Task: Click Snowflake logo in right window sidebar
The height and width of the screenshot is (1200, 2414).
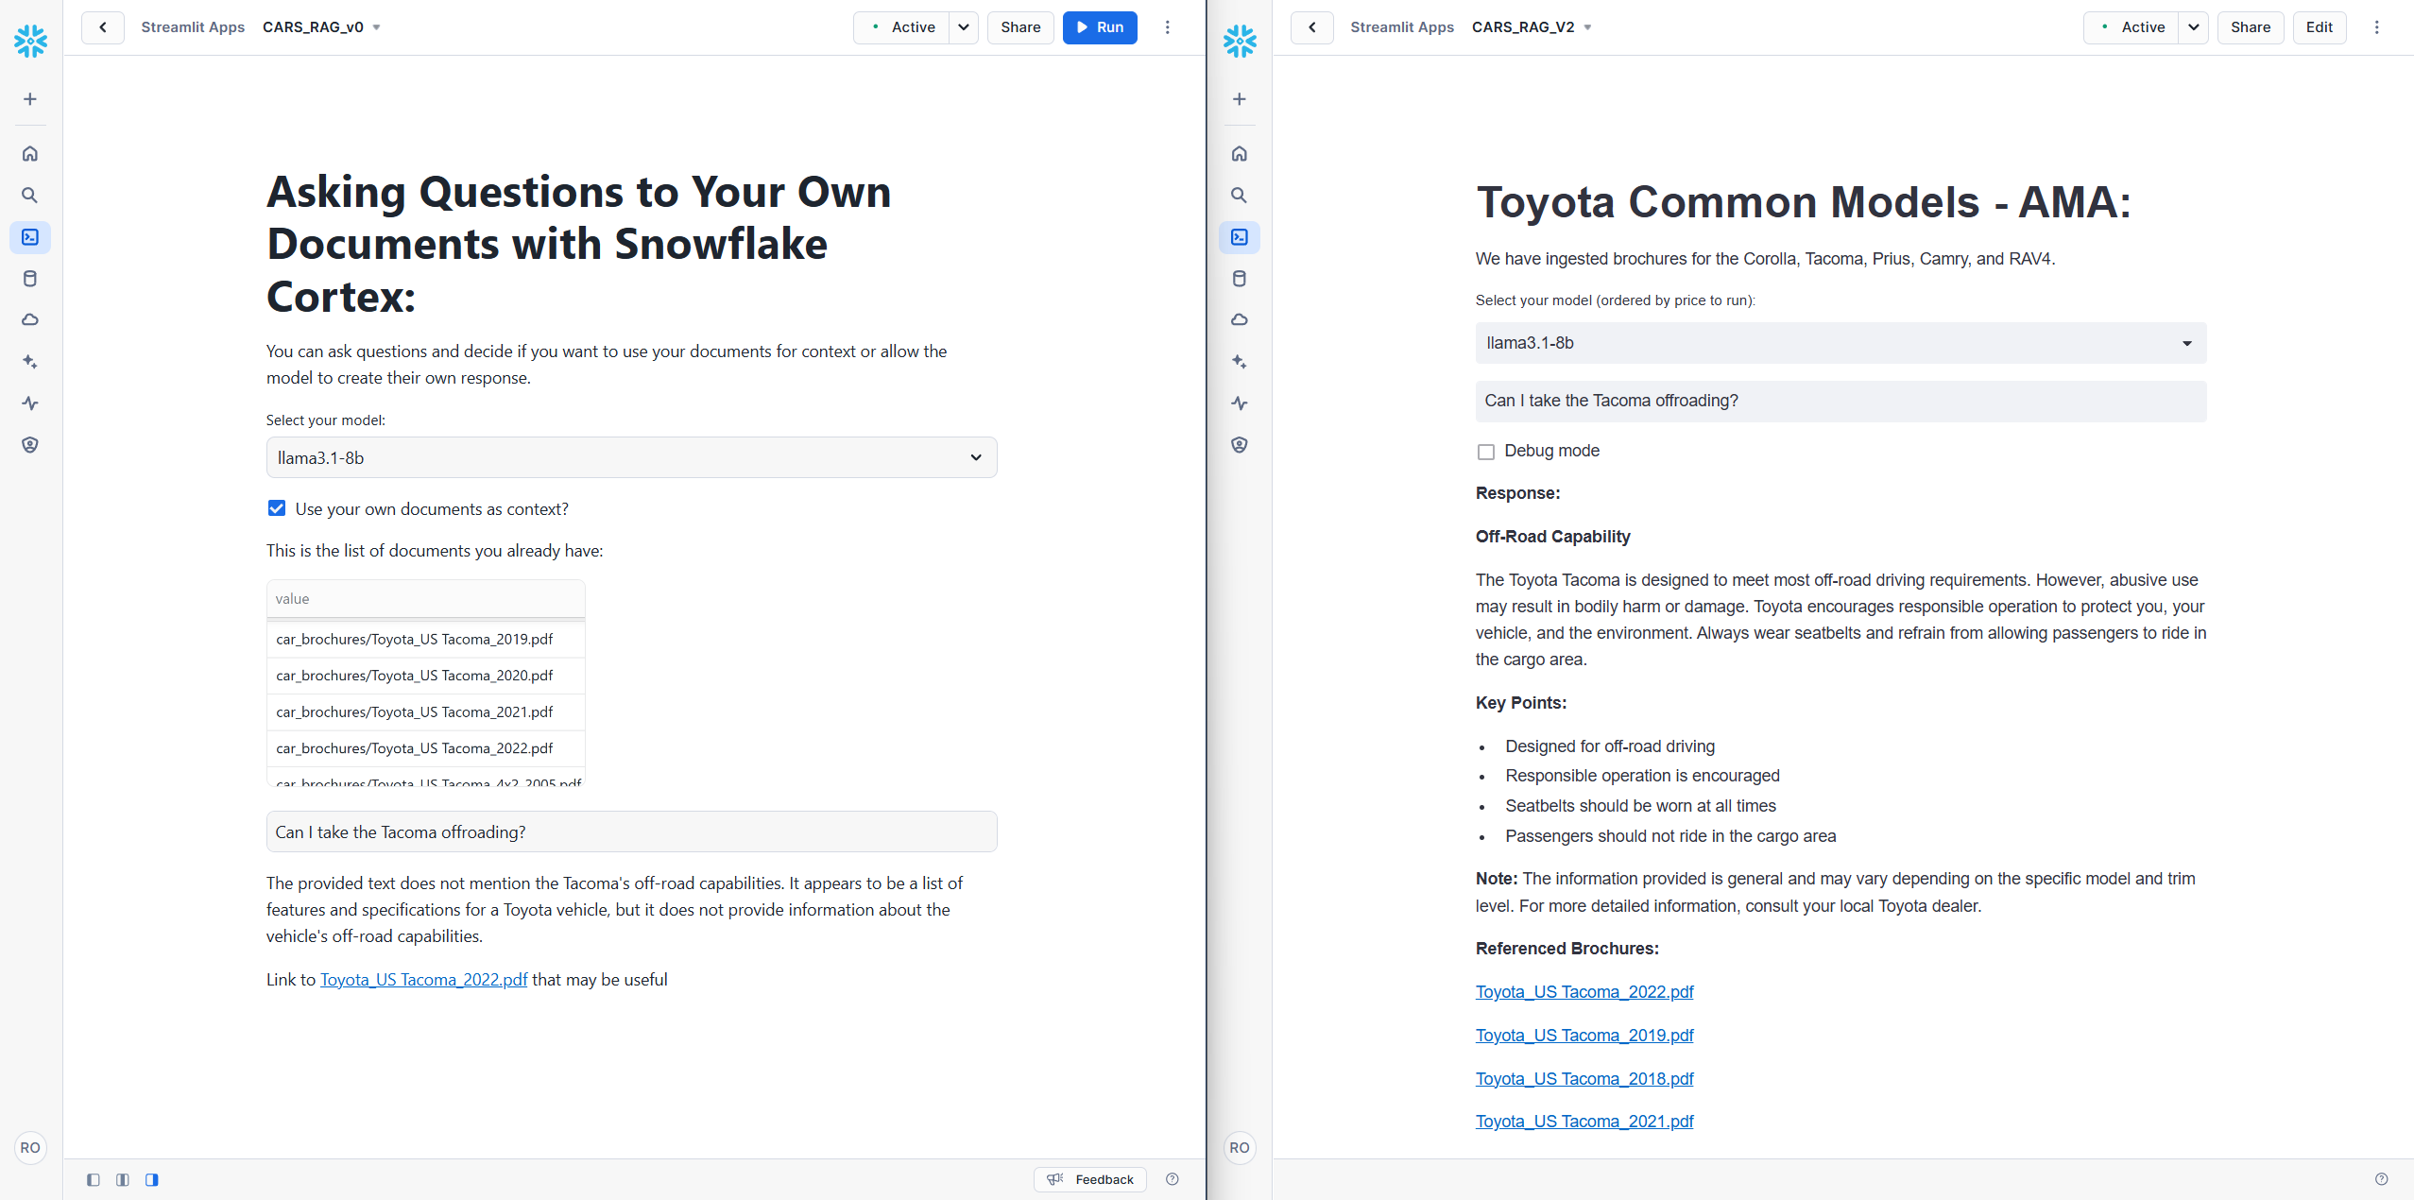Action: coord(1240,41)
